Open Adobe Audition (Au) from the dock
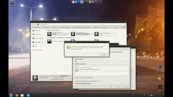Viewport: 173px width, 97px height. point(93,2)
